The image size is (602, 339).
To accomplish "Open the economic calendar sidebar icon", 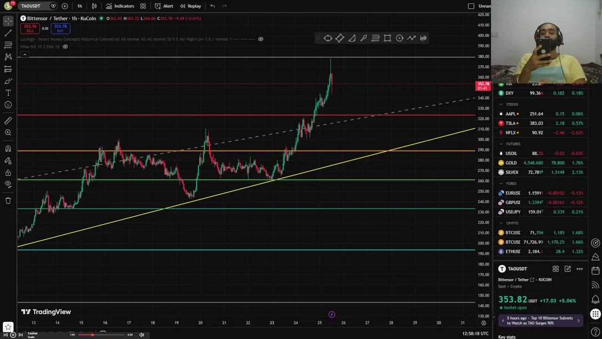I will point(595,271).
